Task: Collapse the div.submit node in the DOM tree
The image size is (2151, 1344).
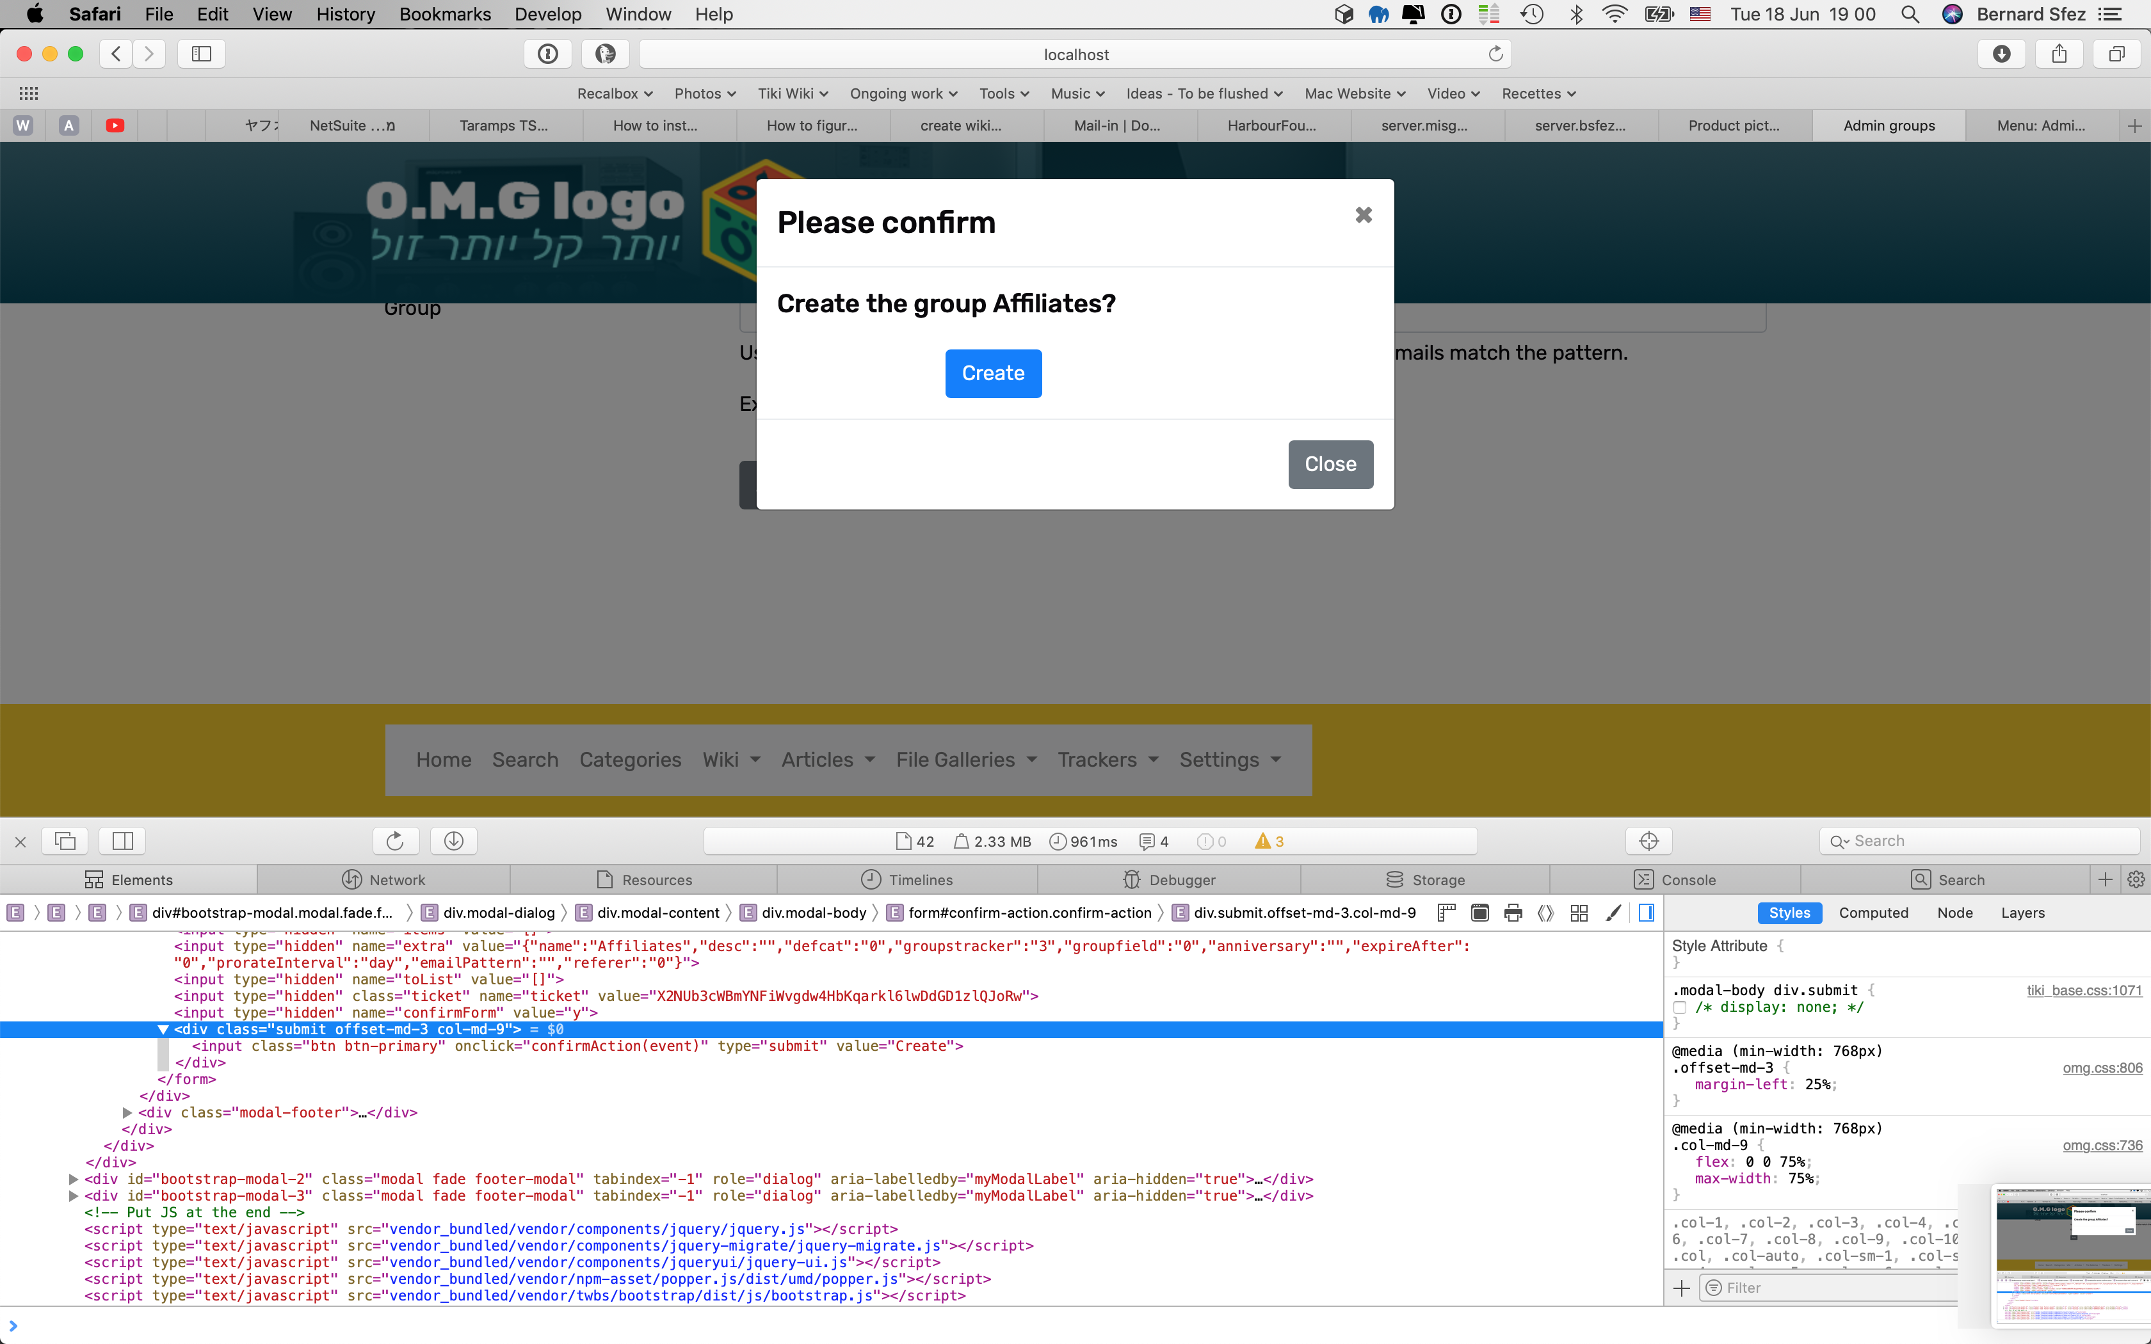Action: click(x=163, y=1029)
